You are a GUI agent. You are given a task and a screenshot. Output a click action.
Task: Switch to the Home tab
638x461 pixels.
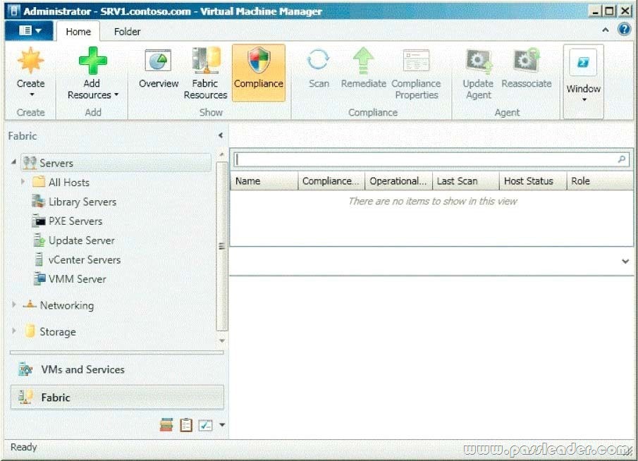pos(78,31)
